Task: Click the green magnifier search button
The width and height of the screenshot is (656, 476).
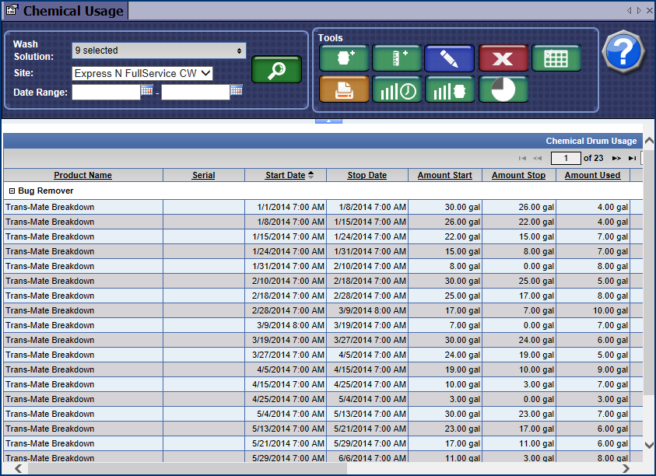Action: pyautogui.click(x=276, y=70)
